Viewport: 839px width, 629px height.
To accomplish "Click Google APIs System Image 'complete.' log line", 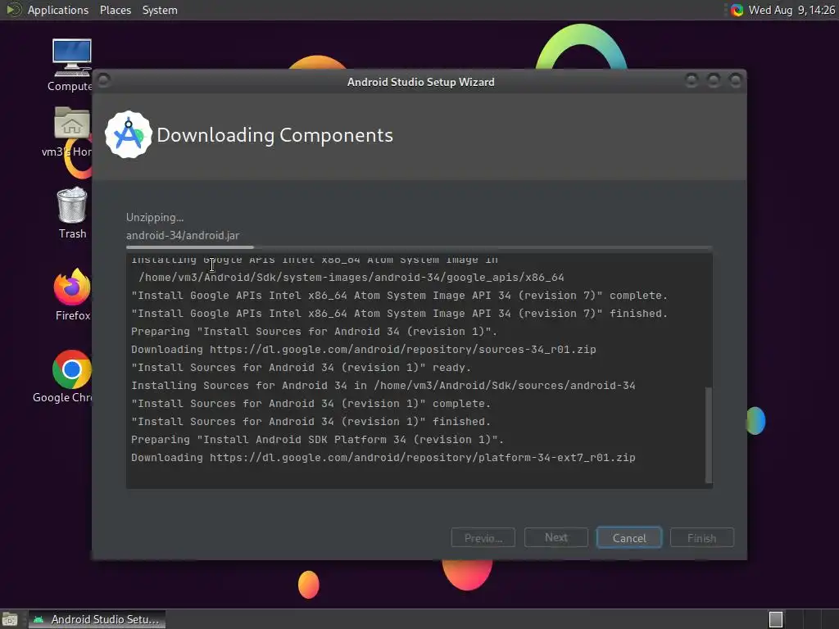I will point(399,295).
